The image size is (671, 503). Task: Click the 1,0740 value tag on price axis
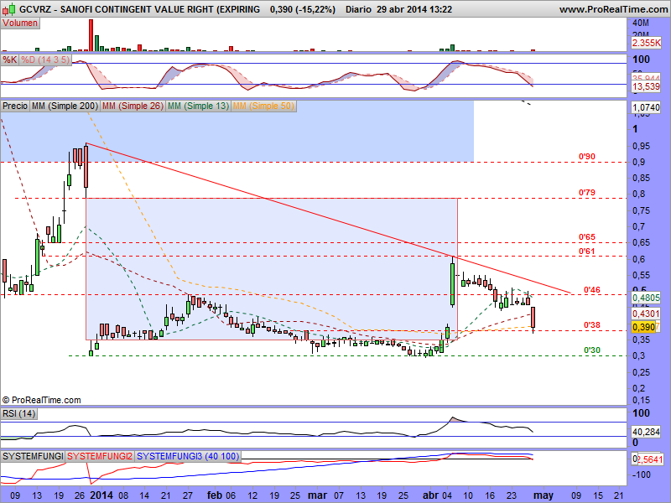click(x=646, y=107)
